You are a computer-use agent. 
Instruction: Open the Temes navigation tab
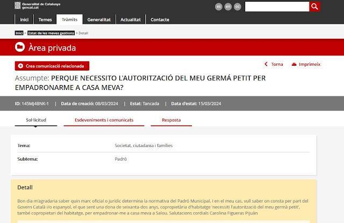[45, 19]
